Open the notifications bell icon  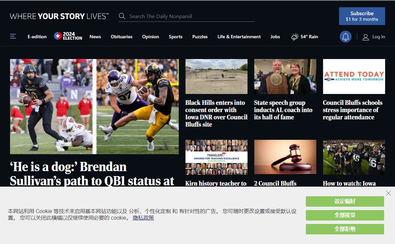tap(346, 37)
